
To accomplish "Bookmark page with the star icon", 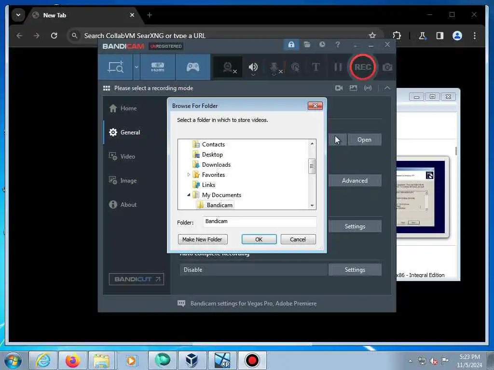I will coord(372,36).
